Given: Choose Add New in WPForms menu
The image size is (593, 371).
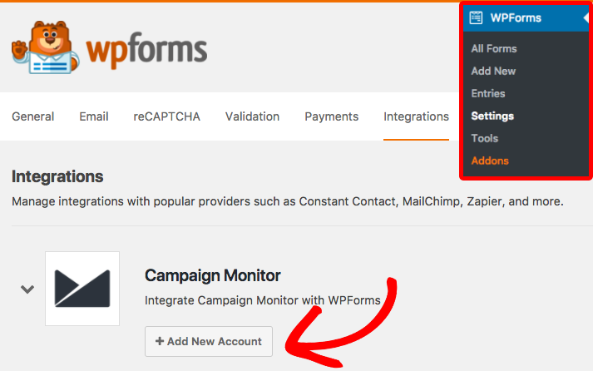Looking at the screenshot, I should [x=493, y=71].
